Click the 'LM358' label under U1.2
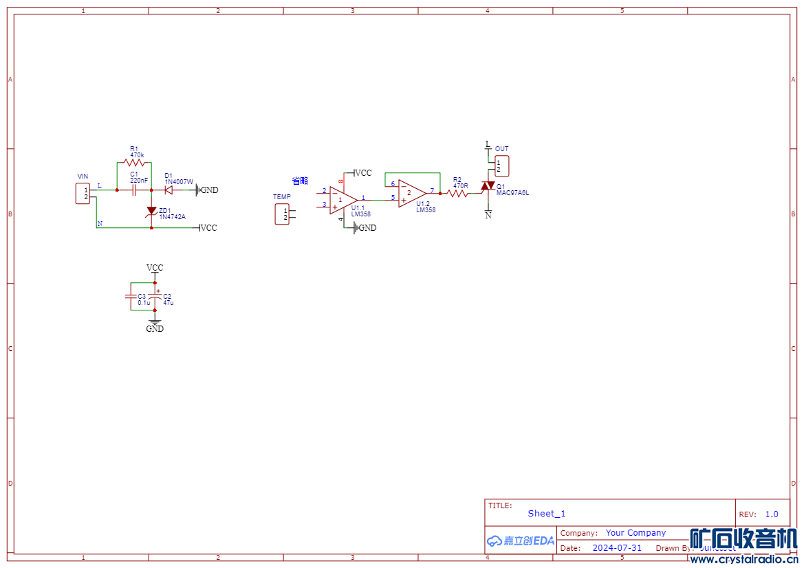 tap(426, 210)
